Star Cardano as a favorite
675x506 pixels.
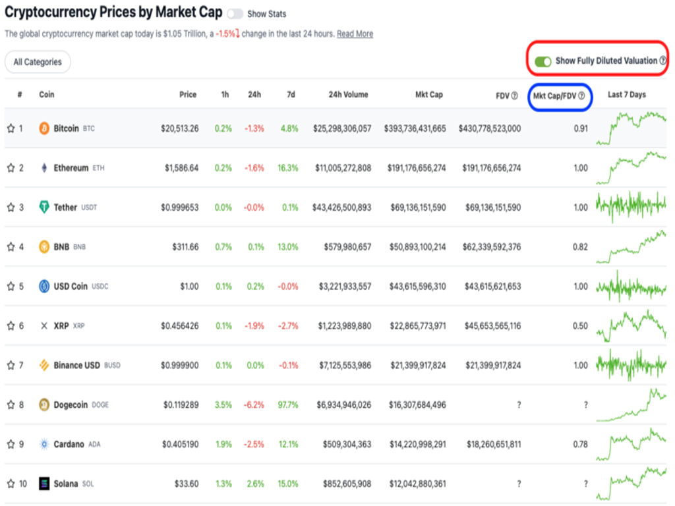pos(11,444)
